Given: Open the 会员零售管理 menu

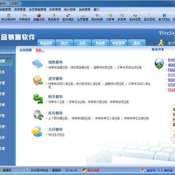Looking at the screenshot, I should click(37, 10).
